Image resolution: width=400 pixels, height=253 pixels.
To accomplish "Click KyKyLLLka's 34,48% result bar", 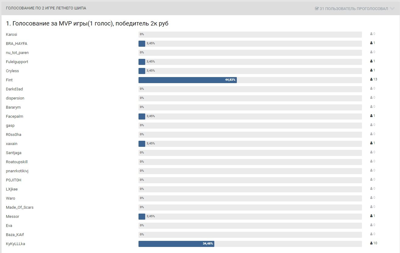I will tap(176, 244).
